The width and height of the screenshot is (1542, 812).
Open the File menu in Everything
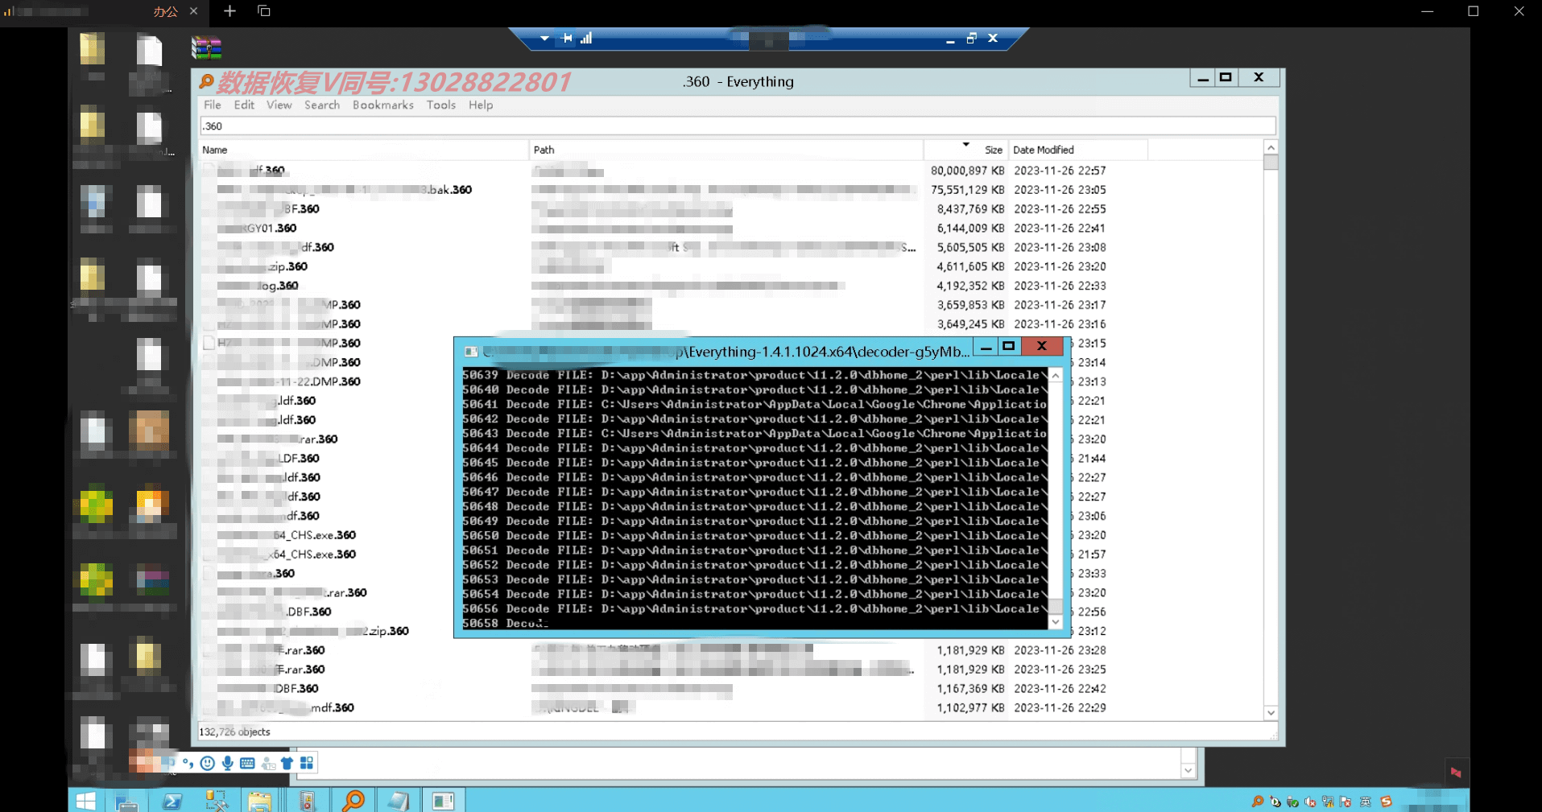213,105
